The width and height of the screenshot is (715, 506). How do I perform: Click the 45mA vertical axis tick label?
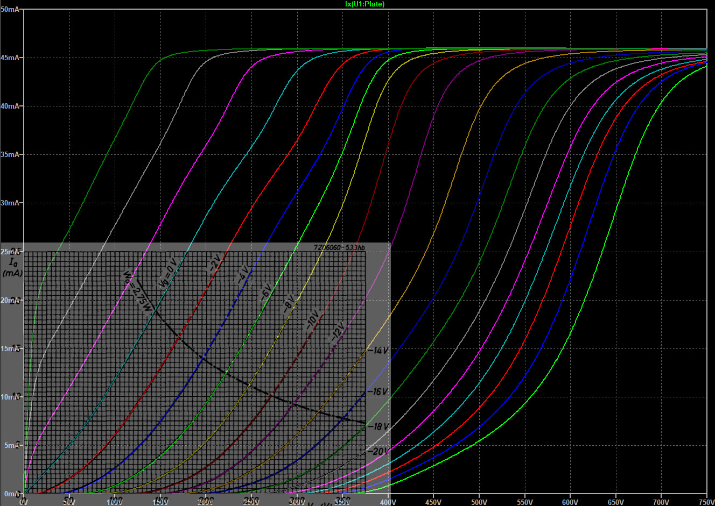[10, 58]
